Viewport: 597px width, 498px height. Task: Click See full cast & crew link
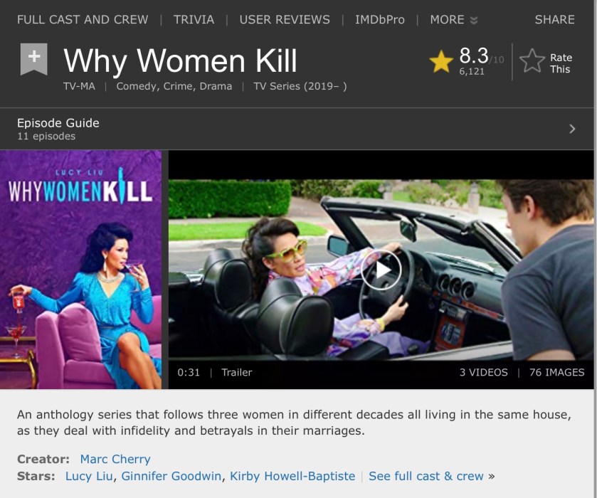coord(426,476)
